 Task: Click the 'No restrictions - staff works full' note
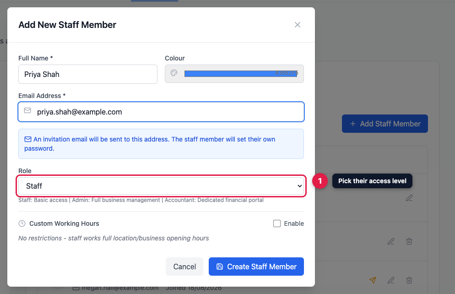[x=114, y=238]
